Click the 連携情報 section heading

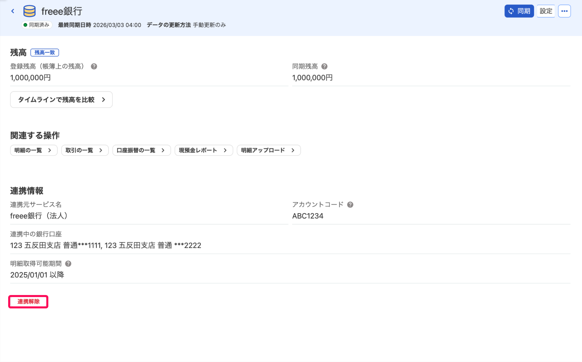point(27,191)
